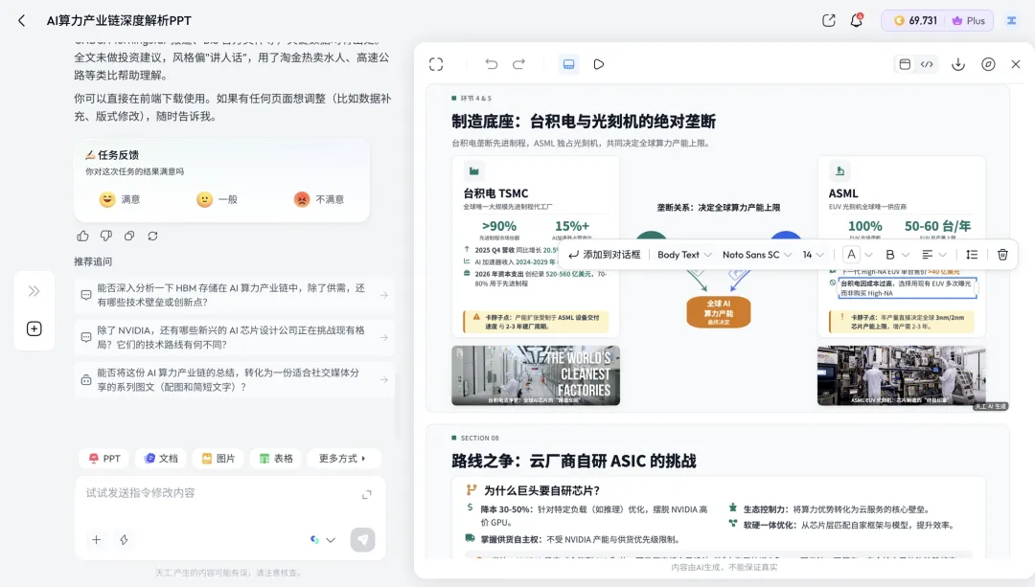Copy the response with the copy icon
This screenshot has width=1035, height=587.
129,237
